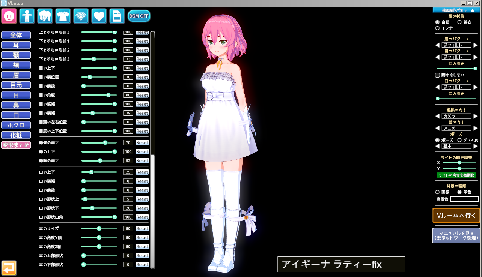Open the body editing category icon
482x277 pixels.
pyautogui.click(x=27, y=16)
